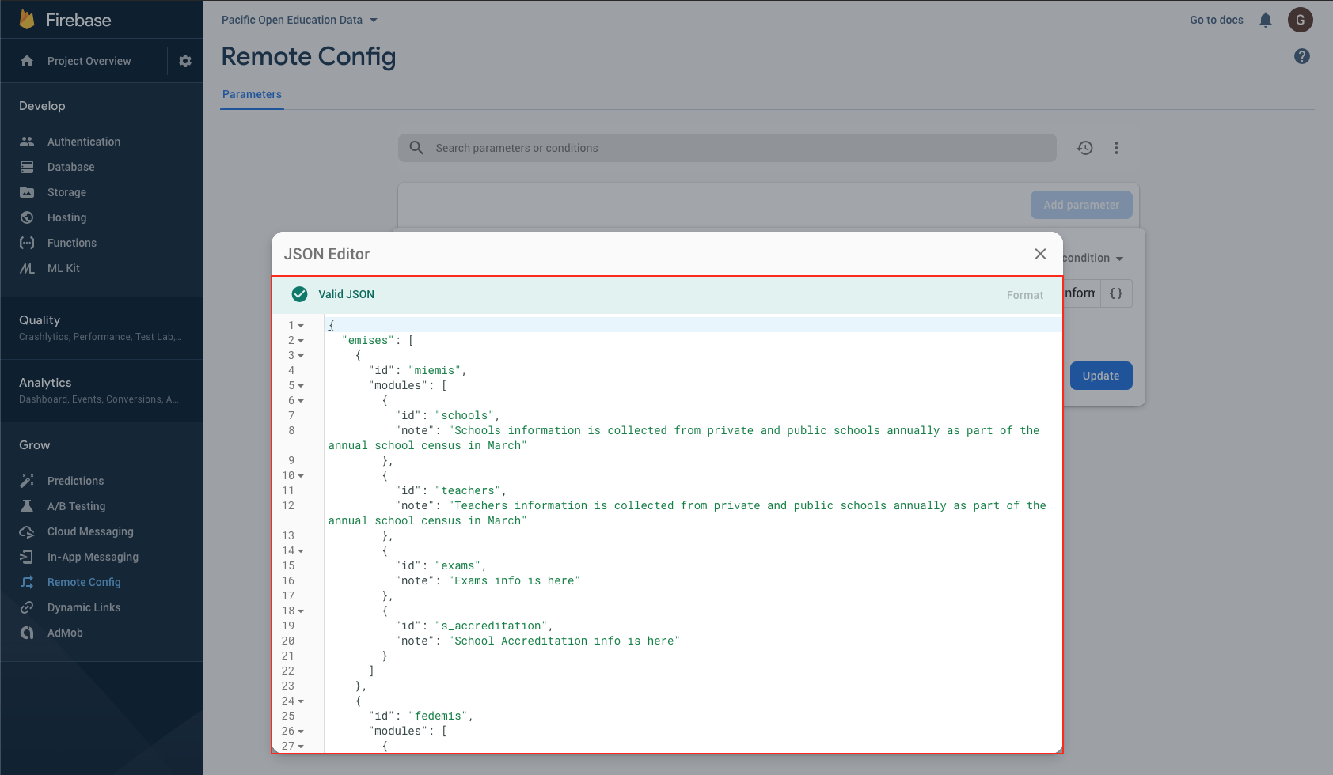
Task: Click the help question mark icon
Action: pos(1301,56)
